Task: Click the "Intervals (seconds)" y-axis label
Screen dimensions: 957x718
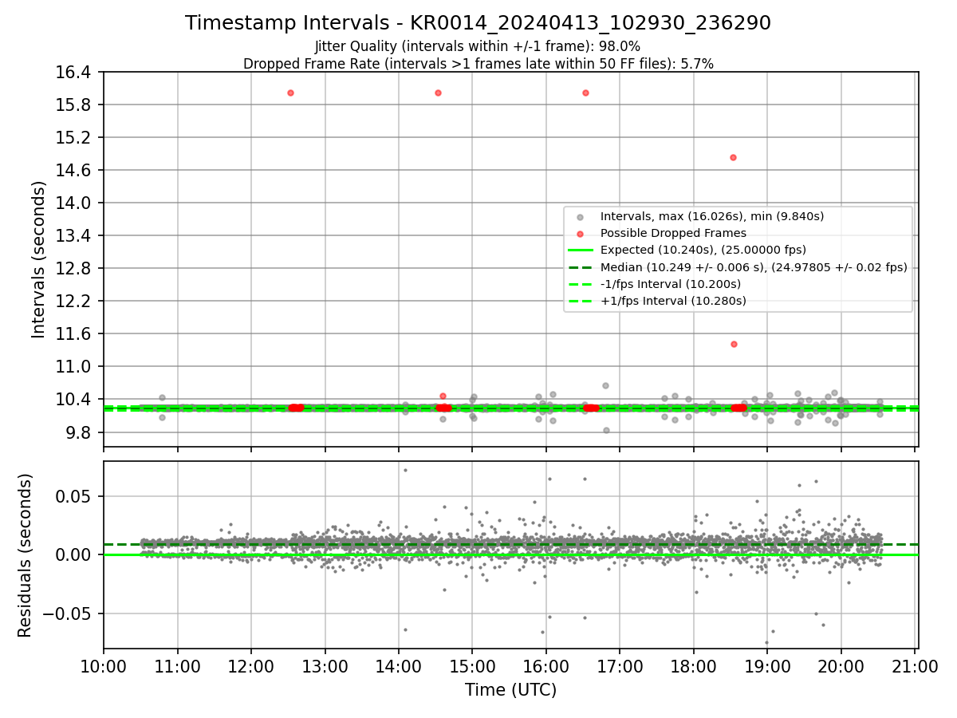Action: click(39, 259)
